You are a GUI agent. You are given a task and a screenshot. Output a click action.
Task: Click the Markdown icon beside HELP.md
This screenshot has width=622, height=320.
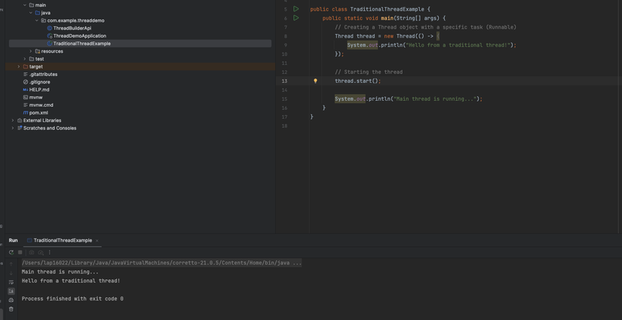tap(26, 90)
